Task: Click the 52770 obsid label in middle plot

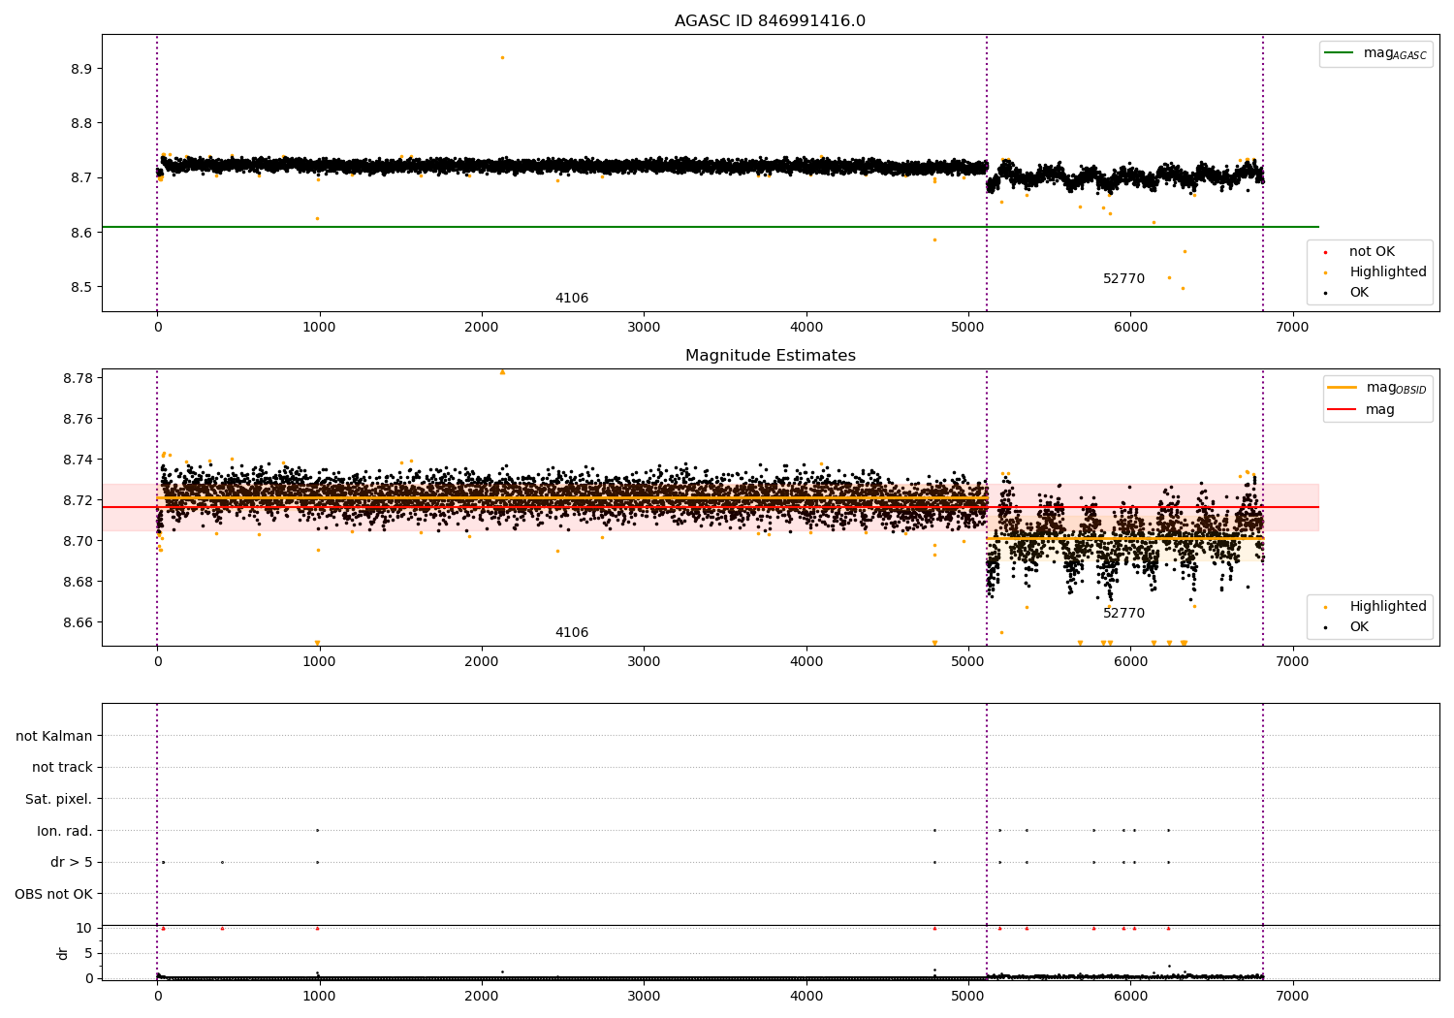Action: click(x=1123, y=614)
